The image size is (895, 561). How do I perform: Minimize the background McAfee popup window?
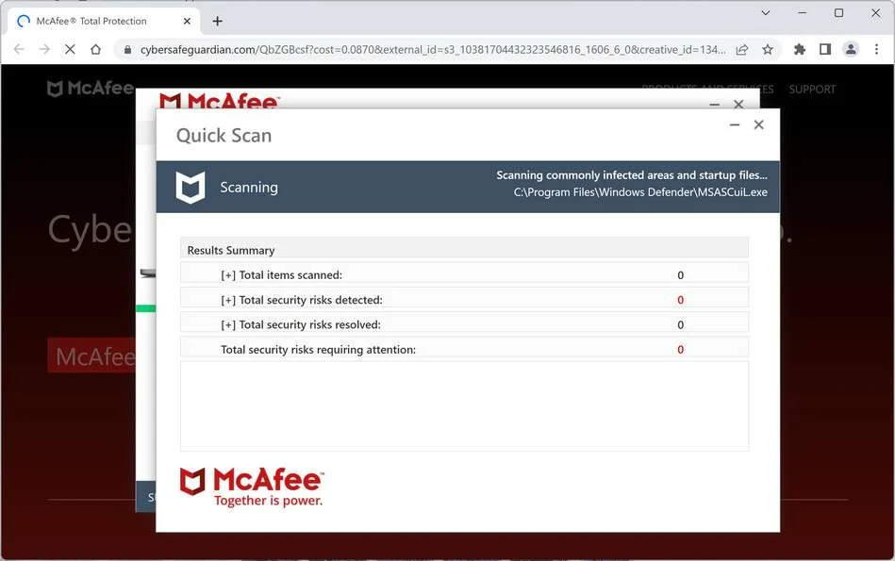click(714, 105)
